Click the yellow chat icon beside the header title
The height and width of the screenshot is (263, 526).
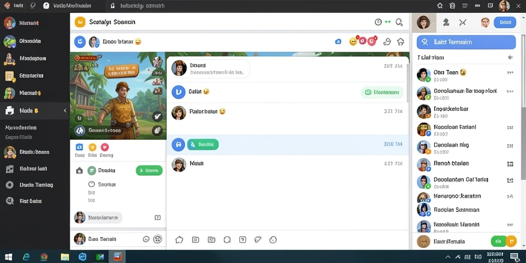click(80, 22)
